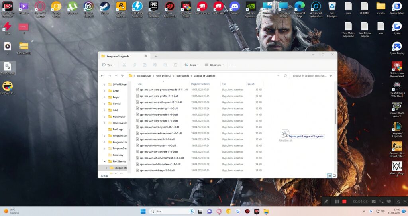
Task: Select the Recycle Bin (Geri Dönüşüm) icon
Action: [x=332, y=9]
